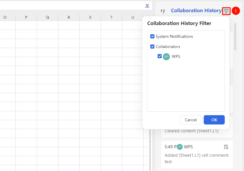The width and height of the screenshot is (244, 171).
Task: Confirm the filter with the OK button
Action: click(214, 120)
